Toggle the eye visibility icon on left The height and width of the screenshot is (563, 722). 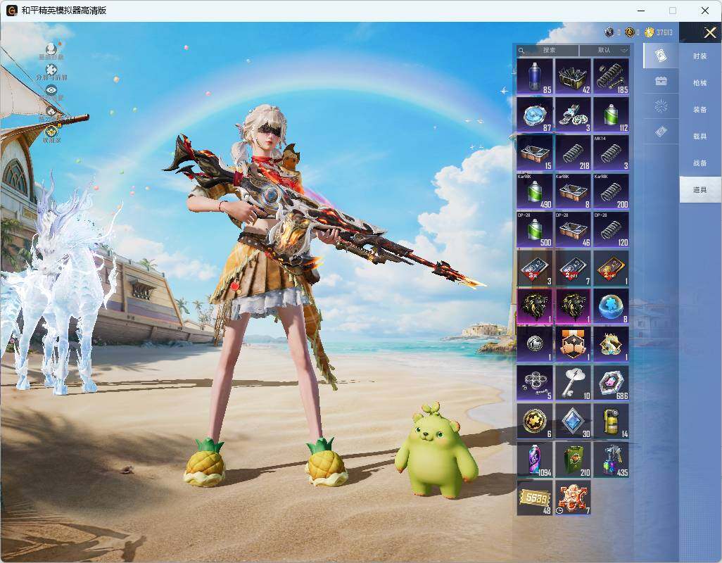[51, 90]
